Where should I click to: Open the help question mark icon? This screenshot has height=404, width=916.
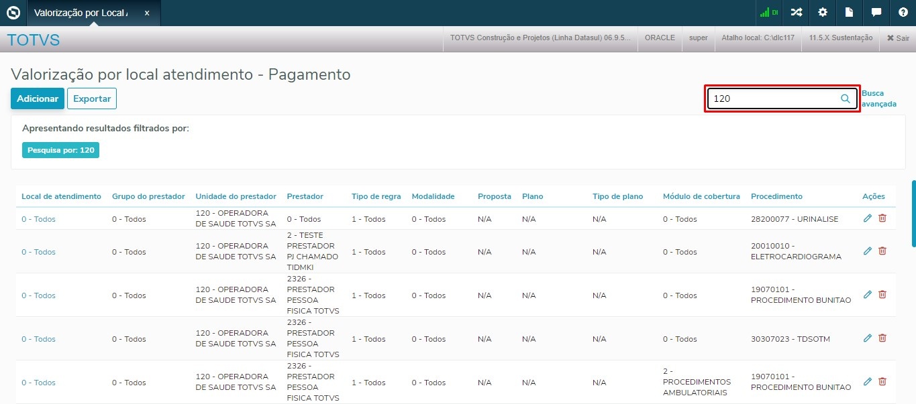(x=903, y=13)
